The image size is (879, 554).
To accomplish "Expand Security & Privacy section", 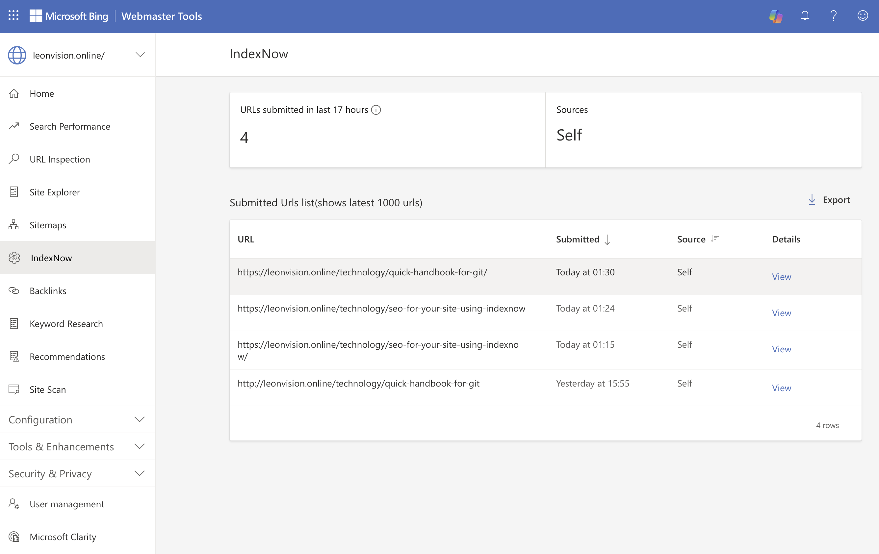I will pos(140,474).
